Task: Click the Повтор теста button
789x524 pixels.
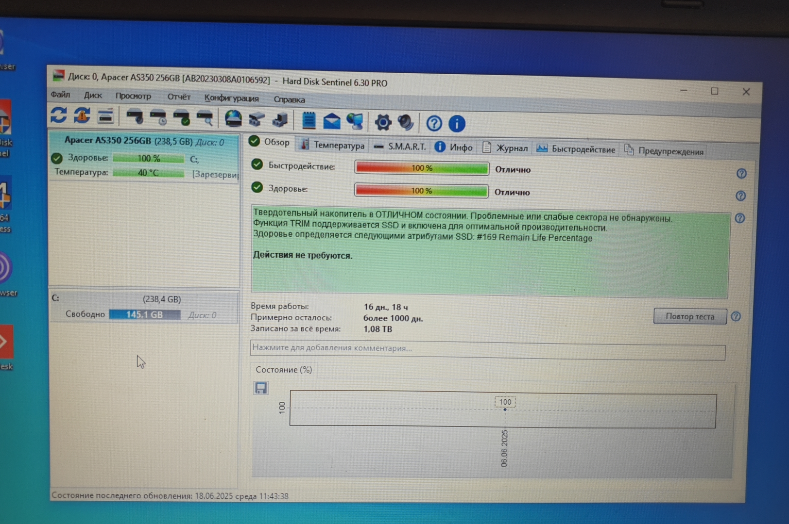Action: (690, 316)
